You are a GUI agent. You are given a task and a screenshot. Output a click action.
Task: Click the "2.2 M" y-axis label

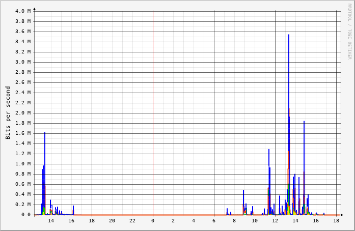coord(23,103)
